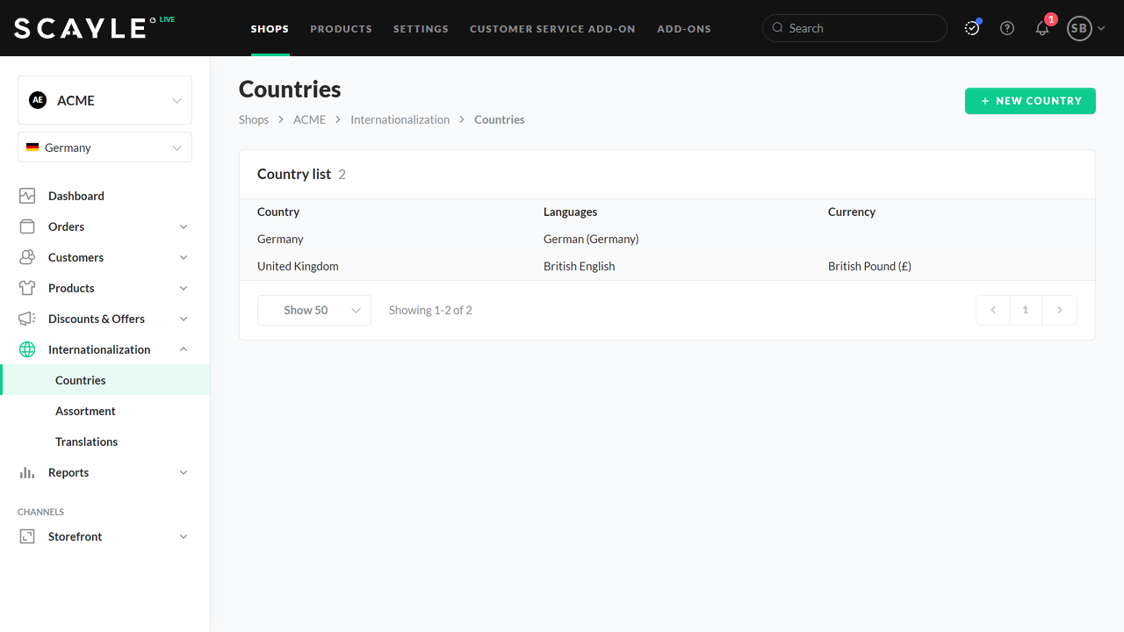This screenshot has height=632, width=1124.
Task: Click the Discounts & Offers megaphone icon
Action: [x=27, y=319]
